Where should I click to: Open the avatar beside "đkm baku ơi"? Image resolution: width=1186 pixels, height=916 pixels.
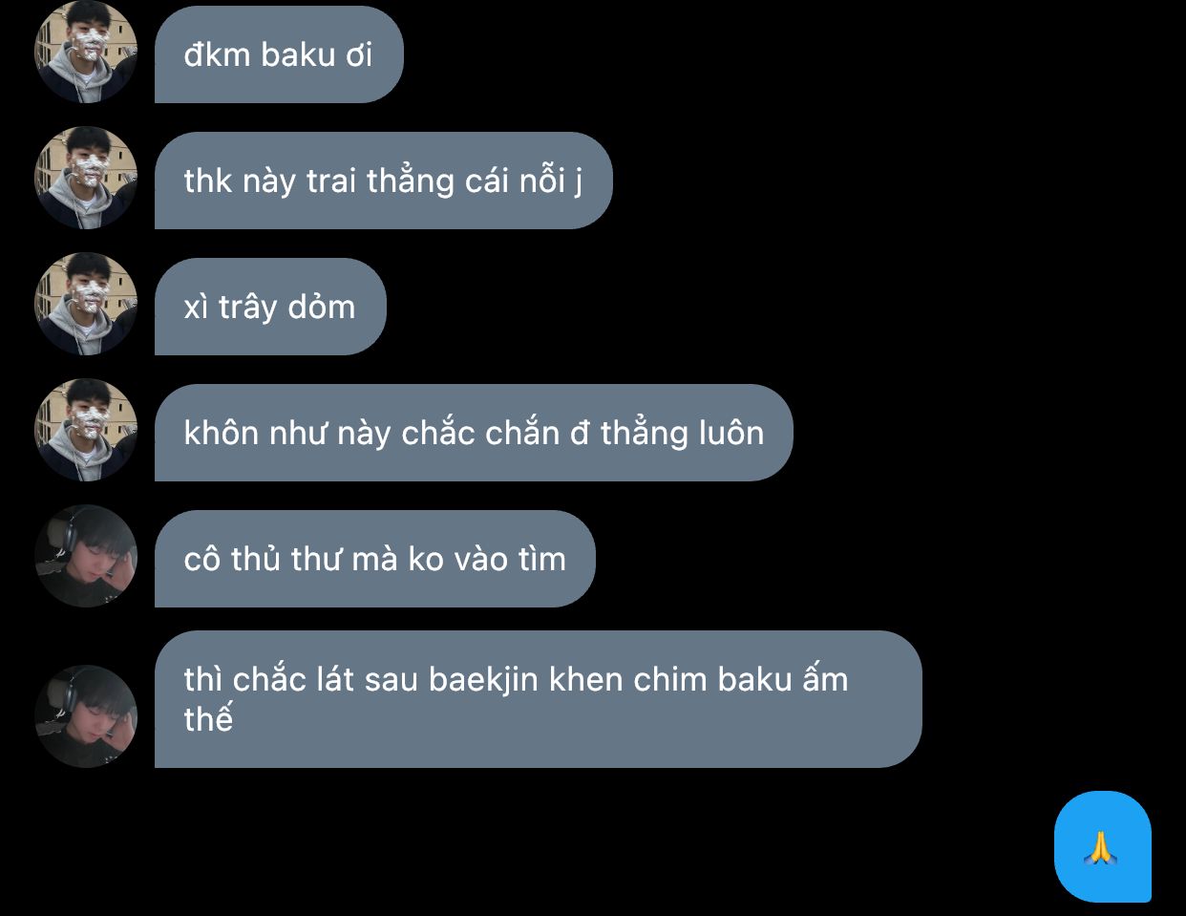(x=86, y=53)
